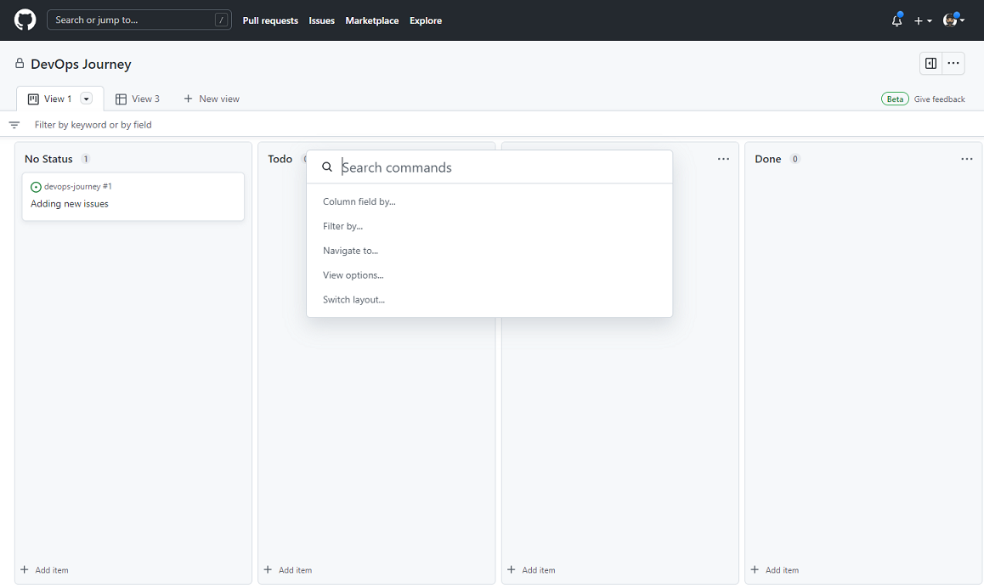Open Done column three-dot menu

pyautogui.click(x=966, y=159)
